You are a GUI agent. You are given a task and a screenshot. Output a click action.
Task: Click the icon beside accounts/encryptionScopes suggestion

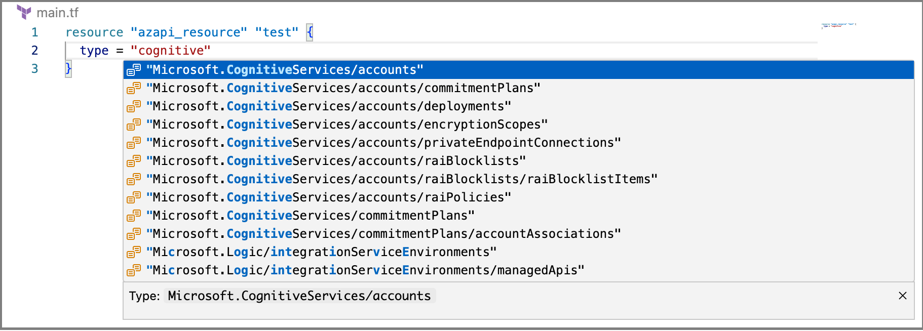tap(134, 125)
